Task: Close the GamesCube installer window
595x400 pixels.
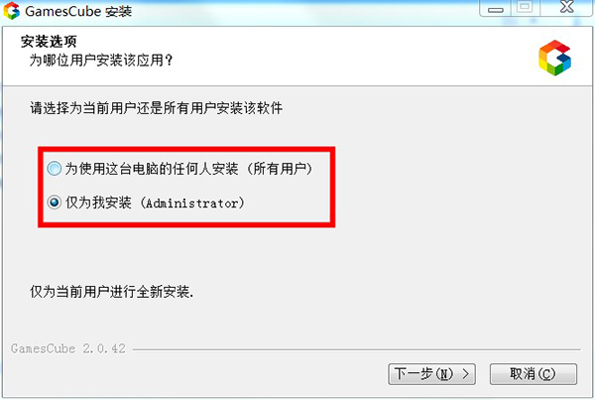Action: coord(567,8)
